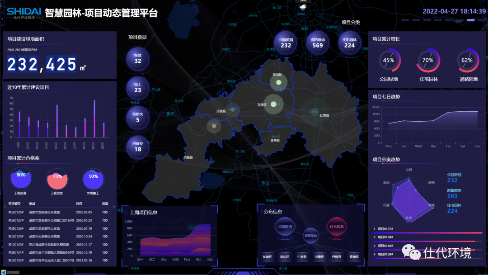Select the 东坡区 district button

point(267,257)
